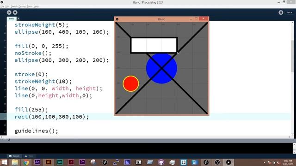
Task: Open the Sketch menu
Action: coord(14,6)
